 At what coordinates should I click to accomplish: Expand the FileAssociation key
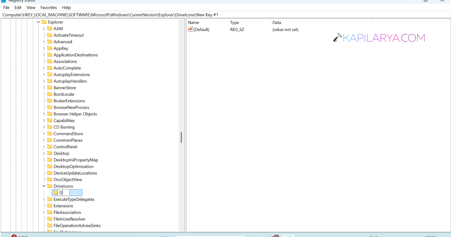point(44,212)
